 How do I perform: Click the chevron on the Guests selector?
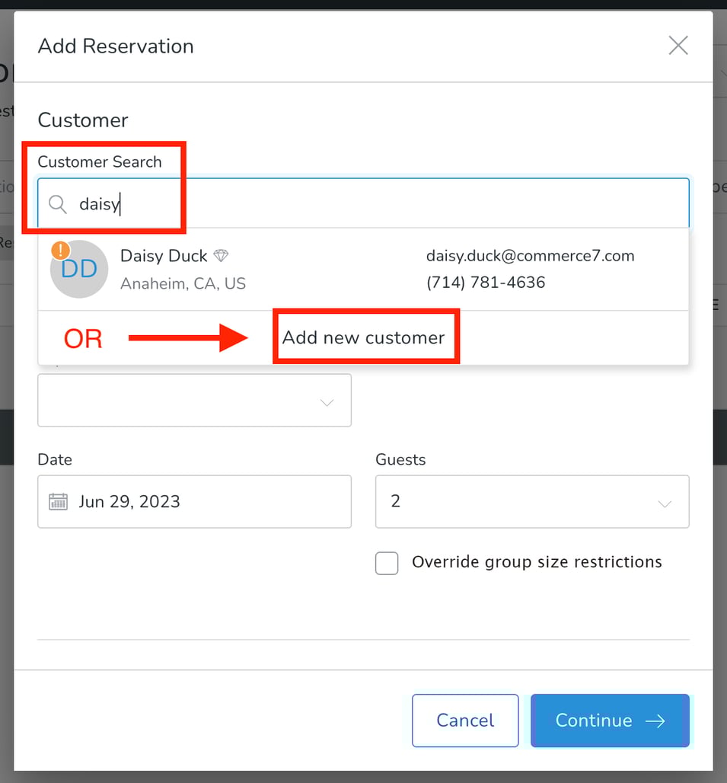(665, 503)
